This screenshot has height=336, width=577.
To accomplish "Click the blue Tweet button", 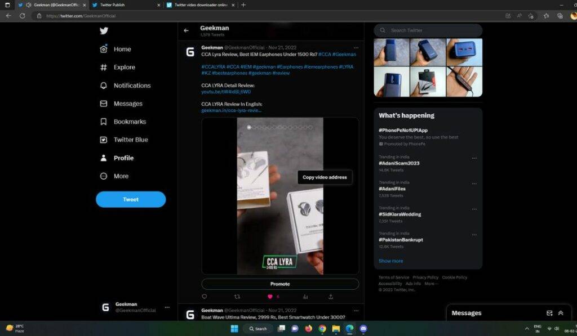I will pos(131,199).
